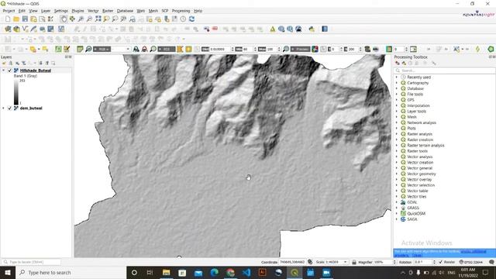The image size is (496, 279).
Task: Refresh the map canvas with blue arrows icon
Action: point(191,19)
